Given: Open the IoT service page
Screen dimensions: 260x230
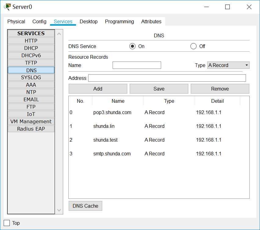Looking at the screenshot, I should [31, 114].
